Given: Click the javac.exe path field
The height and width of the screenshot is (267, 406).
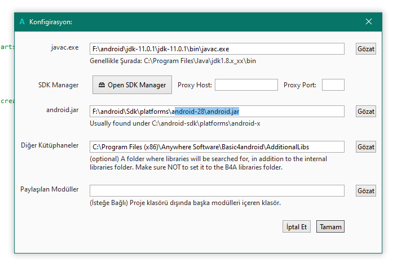Looking at the screenshot, I should [217, 49].
